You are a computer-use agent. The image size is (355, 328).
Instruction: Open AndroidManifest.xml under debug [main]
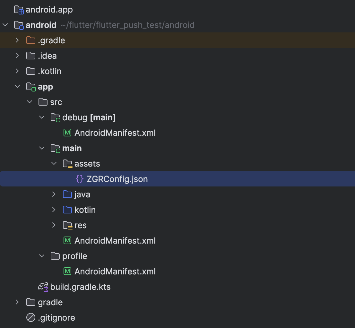[x=115, y=133]
